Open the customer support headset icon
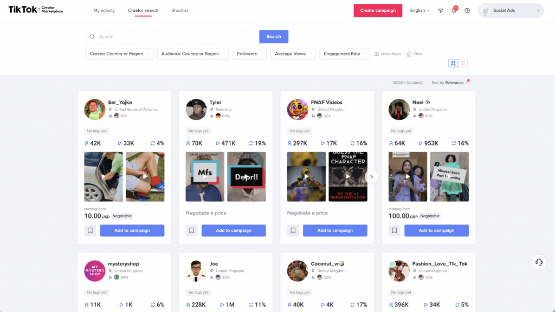The height and width of the screenshot is (312, 555). 539,262
